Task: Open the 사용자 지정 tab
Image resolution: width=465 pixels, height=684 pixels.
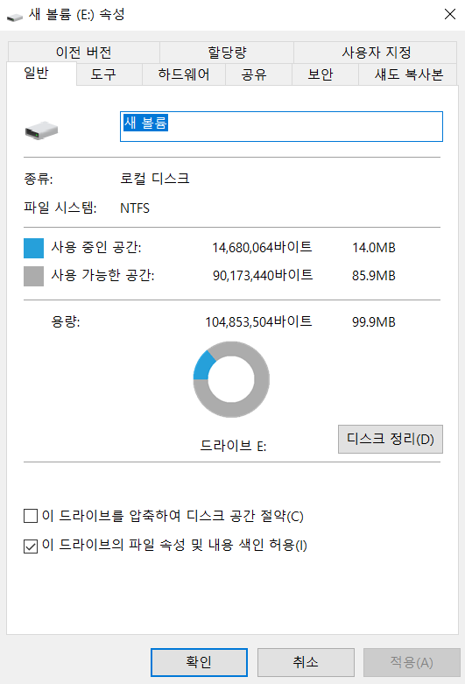Action: (x=376, y=53)
